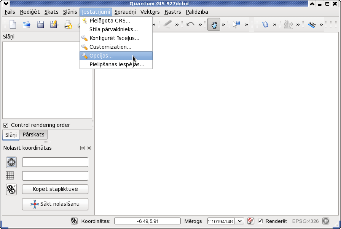
Task: Open the window menu arrow in title bar
Action: pos(6,4)
